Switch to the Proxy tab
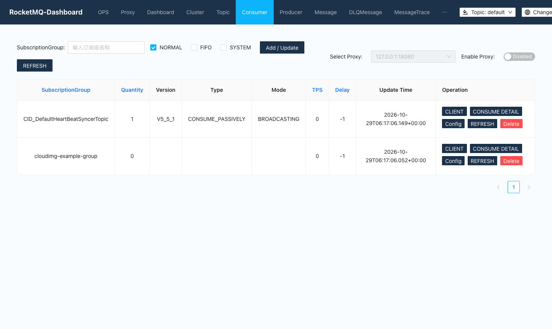Image resolution: width=552 pixels, height=329 pixels. pos(128,12)
